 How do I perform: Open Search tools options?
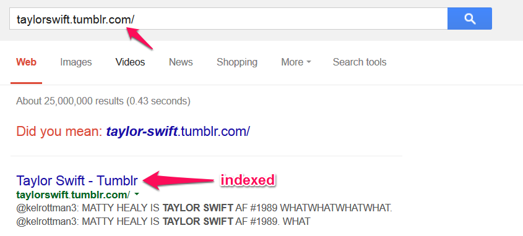(x=360, y=62)
